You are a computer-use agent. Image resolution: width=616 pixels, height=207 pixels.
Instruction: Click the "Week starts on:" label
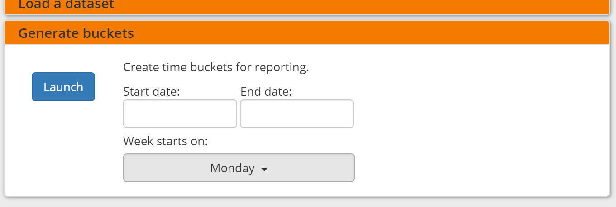point(165,141)
